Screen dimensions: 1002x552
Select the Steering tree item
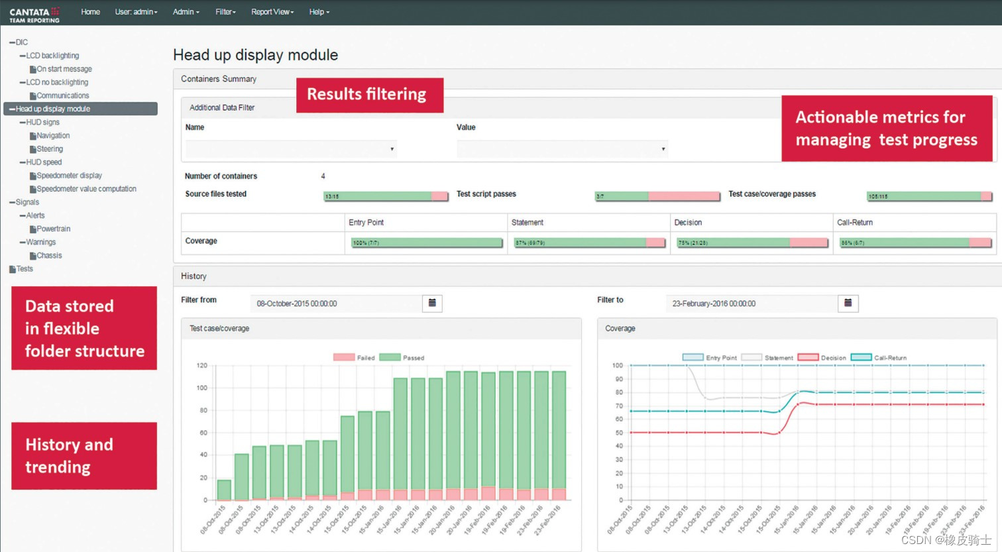(50, 149)
